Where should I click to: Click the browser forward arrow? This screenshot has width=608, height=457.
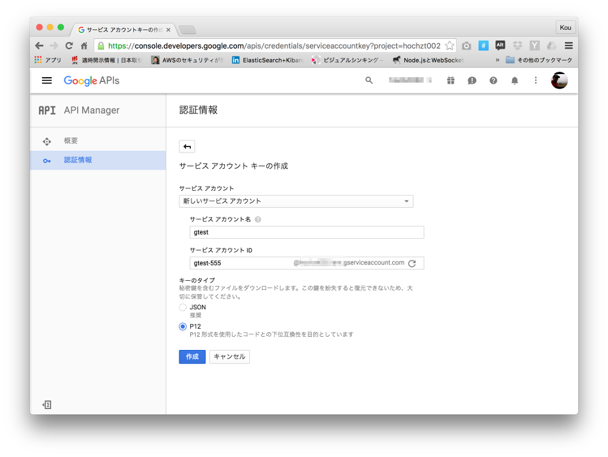tap(54, 46)
